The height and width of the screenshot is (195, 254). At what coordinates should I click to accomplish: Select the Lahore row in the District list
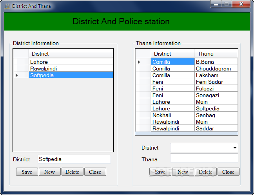(x=71, y=62)
